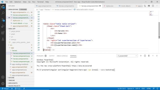
Task: Close the terminal panel
Action: click(157, 56)
